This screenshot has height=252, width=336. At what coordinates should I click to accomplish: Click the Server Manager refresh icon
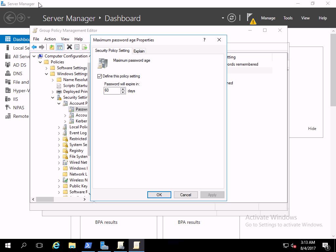(x=231, y=18)
